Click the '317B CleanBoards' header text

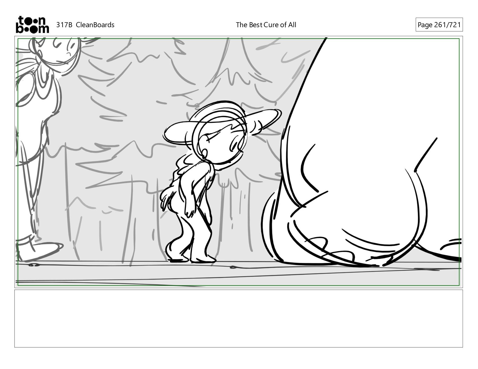(x=85, y=25)
